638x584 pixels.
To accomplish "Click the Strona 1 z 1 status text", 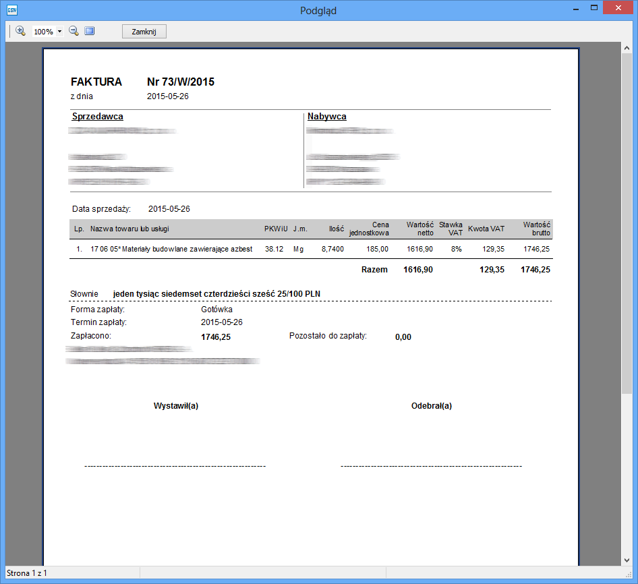I will click(27, 573).
